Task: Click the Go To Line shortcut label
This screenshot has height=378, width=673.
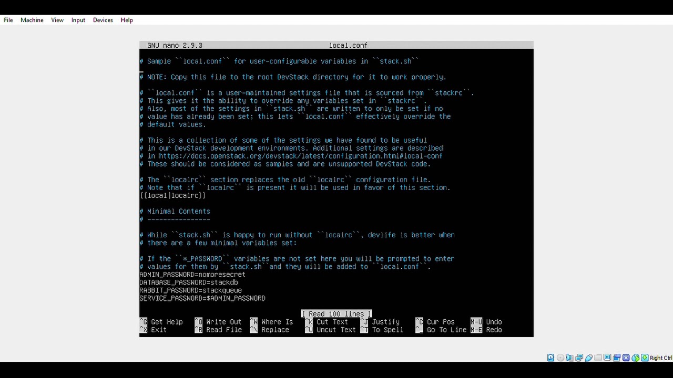Action: [446, 330]
